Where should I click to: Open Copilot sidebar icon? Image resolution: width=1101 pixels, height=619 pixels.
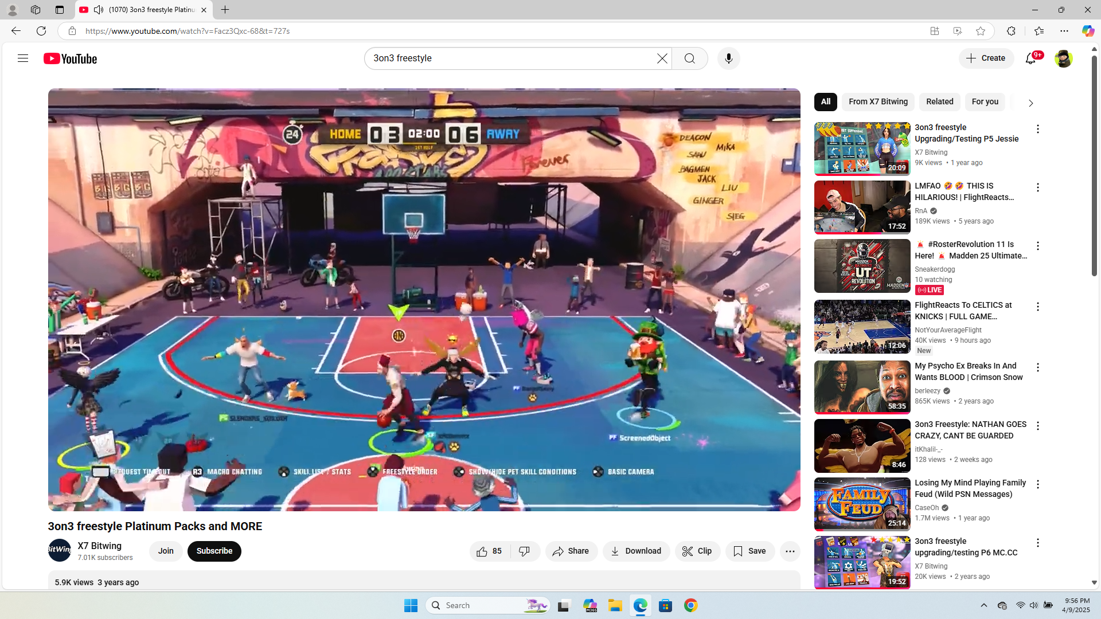(1088, 31)
